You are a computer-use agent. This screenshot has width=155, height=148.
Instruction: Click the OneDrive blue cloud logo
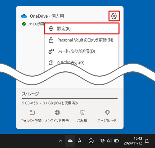pyautogui.click(x=24, y=16)
